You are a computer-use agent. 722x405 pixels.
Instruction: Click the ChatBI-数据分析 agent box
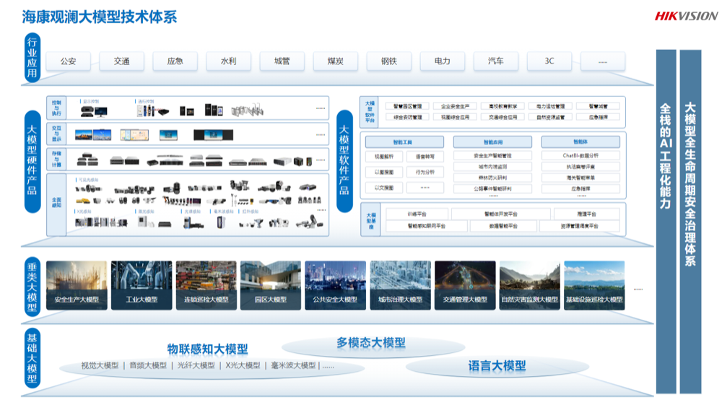(580, 155)
